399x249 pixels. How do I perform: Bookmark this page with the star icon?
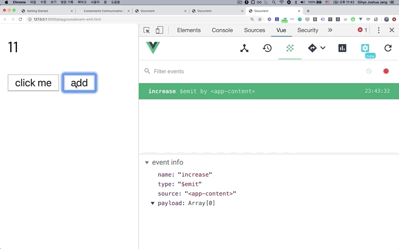pos(260,19)
